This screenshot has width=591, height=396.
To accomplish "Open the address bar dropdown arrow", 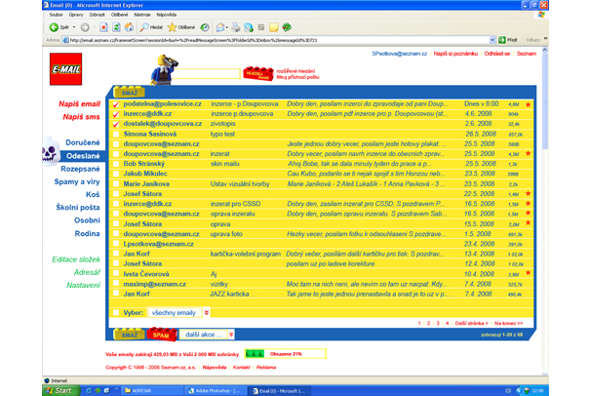I will pos(494,40).
